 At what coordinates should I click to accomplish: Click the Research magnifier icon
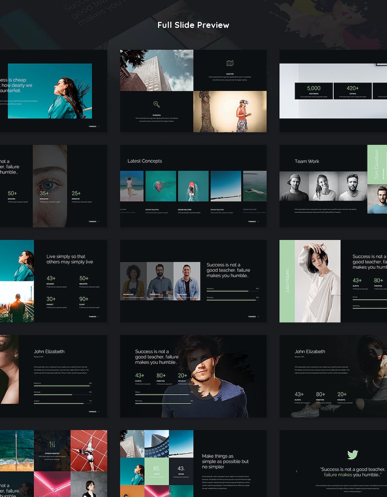157,104
